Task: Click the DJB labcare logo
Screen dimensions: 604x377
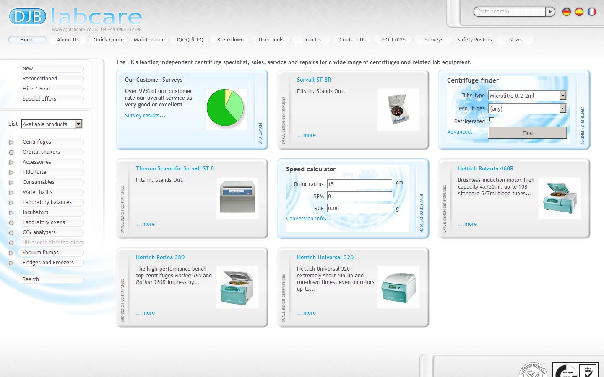Action: pos(75,17)
